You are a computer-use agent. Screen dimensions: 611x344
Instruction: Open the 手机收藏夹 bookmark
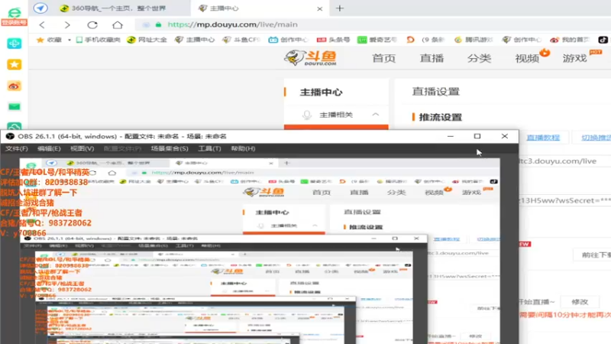click(x=99, y=40)
